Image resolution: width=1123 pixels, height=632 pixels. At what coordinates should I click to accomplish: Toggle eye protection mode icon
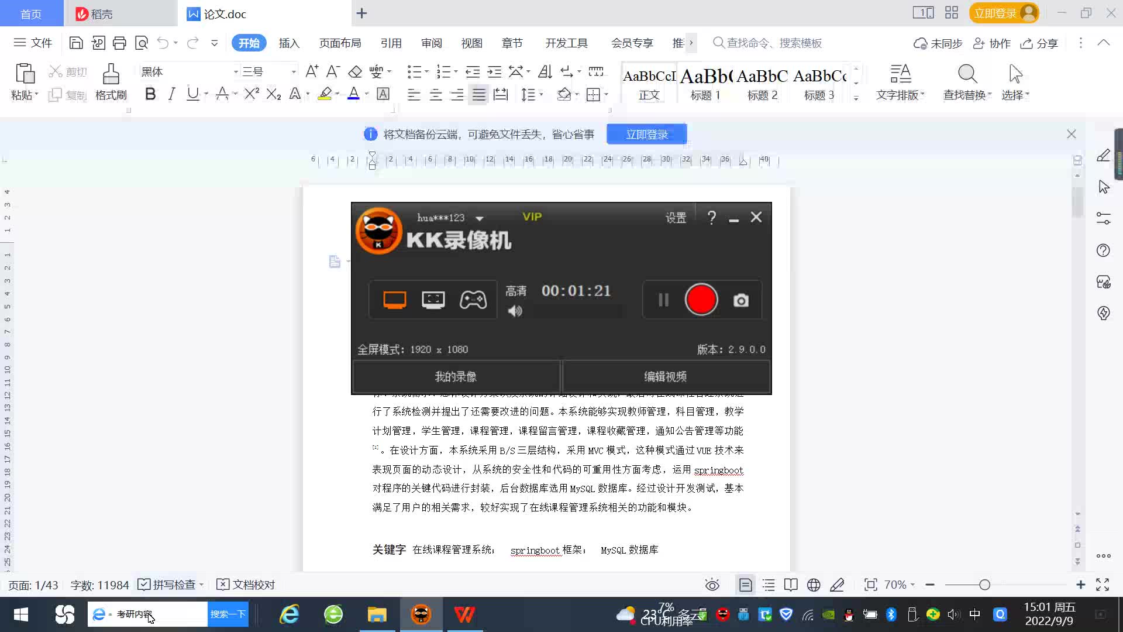pyautogui.click(x=712, y=585)
